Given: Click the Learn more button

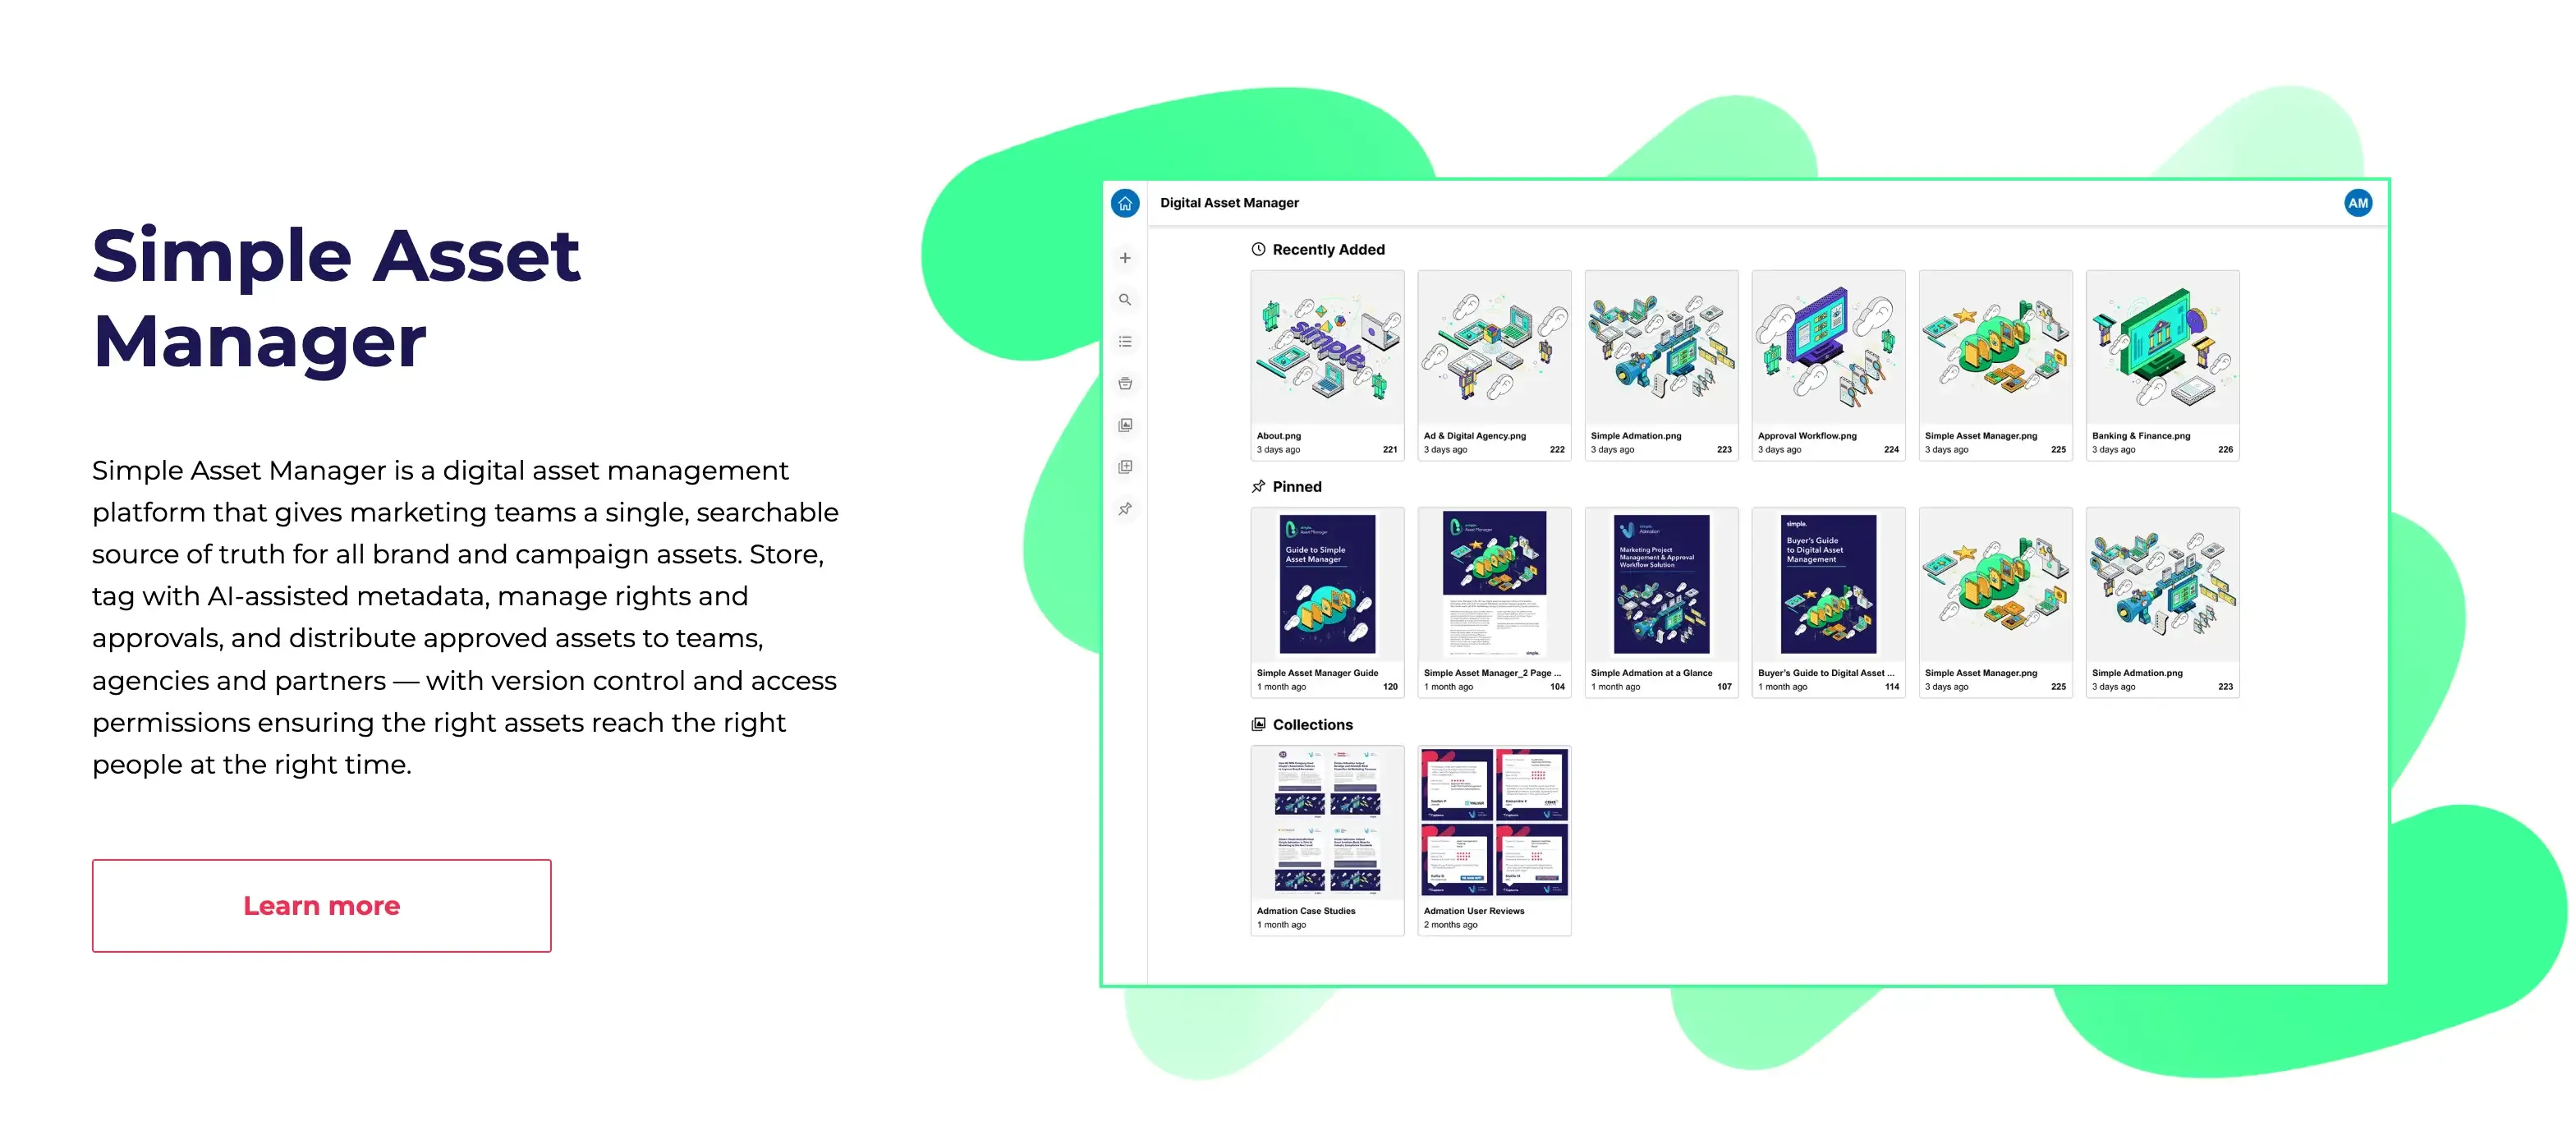Looking at the screenshot, I should (x=321, y=906).
